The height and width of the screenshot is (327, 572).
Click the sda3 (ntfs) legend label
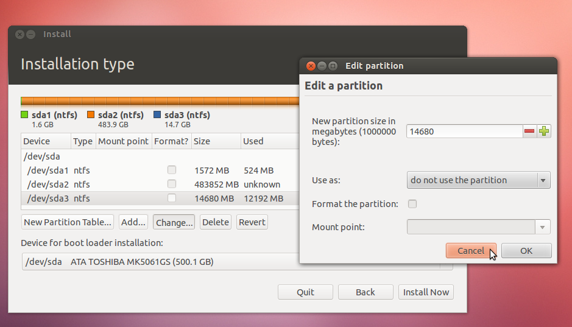tap(187, 115)
